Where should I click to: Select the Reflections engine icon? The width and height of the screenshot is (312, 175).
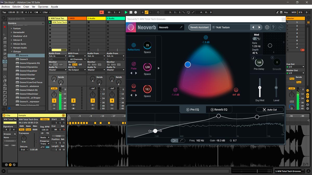pos(134,45)
